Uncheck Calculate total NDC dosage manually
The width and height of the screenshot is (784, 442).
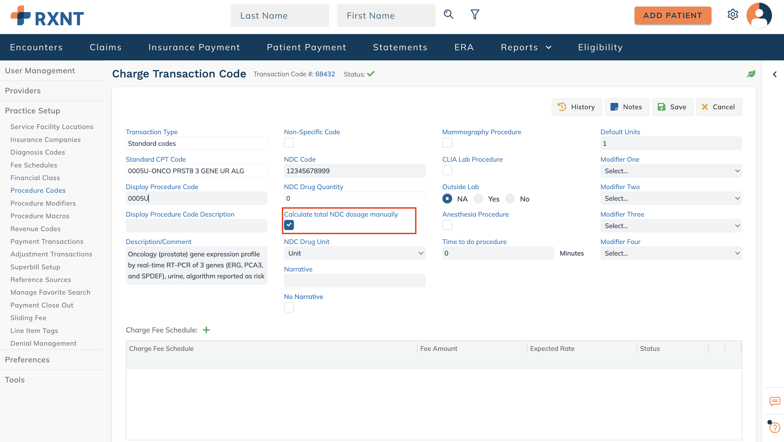coord(289,225)
